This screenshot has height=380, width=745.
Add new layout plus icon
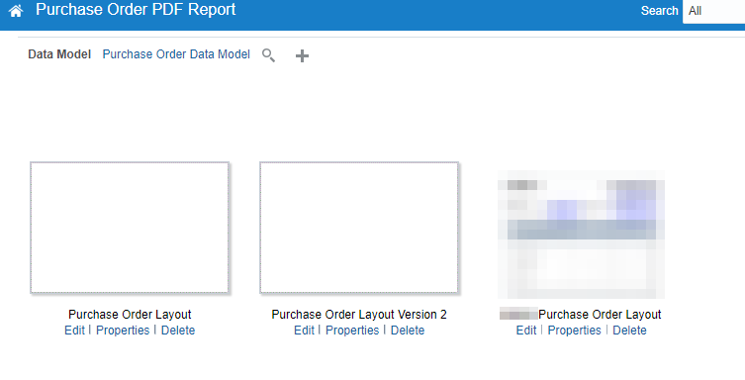[x=302, y=56]
